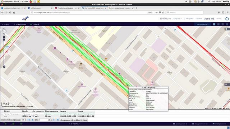Go to the first results page
The width and height of the screenshot is (230, 129).
tap(29, 120)
